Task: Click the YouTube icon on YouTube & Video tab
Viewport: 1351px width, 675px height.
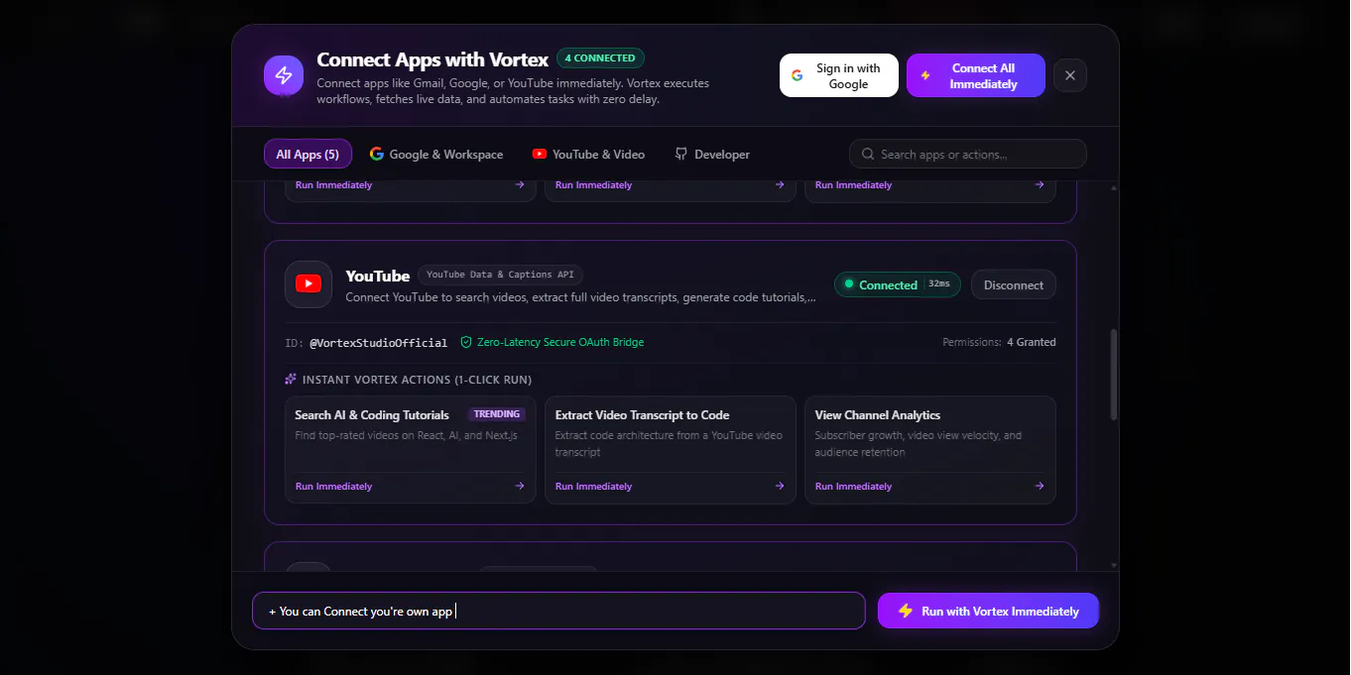Action: (539, 154)
